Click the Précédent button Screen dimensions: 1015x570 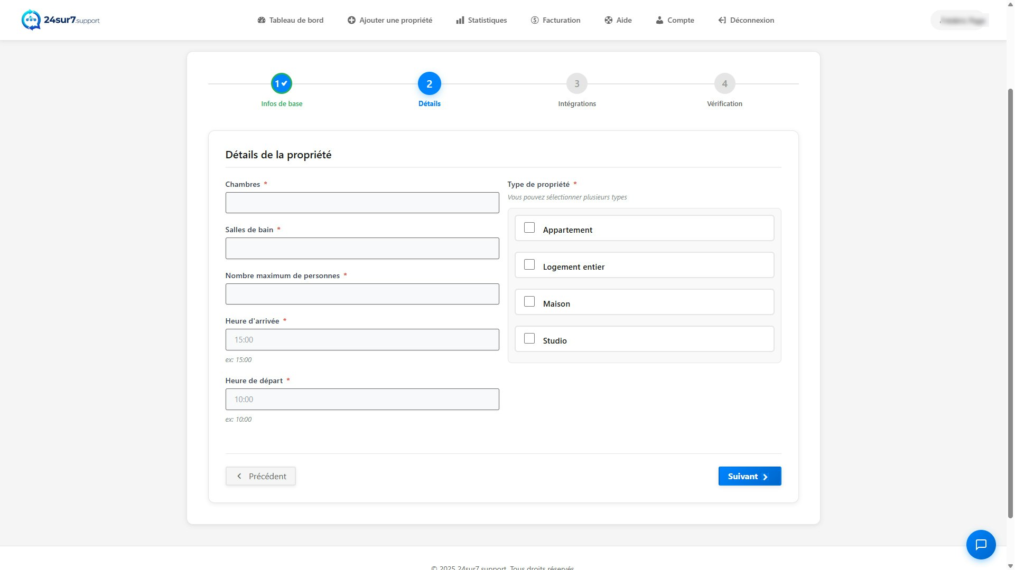pos(260,476)
